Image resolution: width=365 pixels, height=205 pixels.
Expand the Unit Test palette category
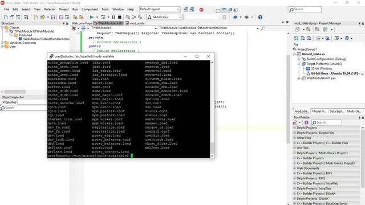(x=295, y=148)
